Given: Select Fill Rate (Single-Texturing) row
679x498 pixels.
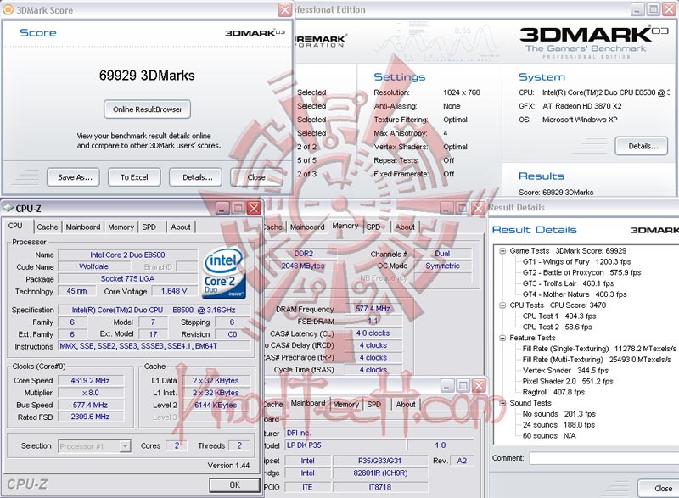Looking at the screenshot, I should 599,349.
